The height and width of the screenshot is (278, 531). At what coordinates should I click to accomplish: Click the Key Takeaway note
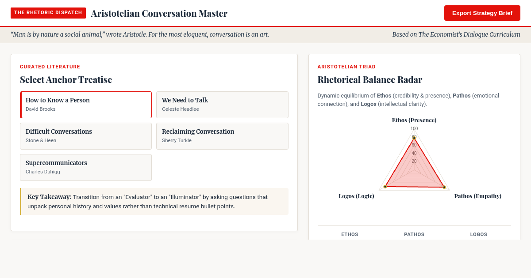[x=154, y=201]
